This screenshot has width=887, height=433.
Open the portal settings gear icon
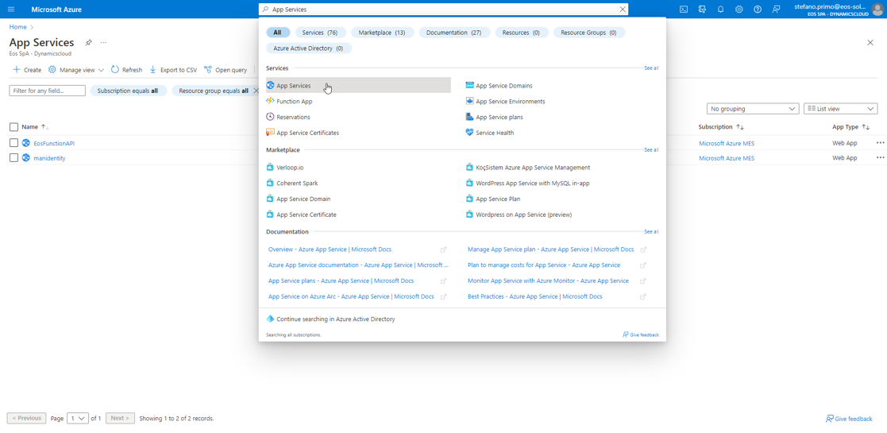739,10
